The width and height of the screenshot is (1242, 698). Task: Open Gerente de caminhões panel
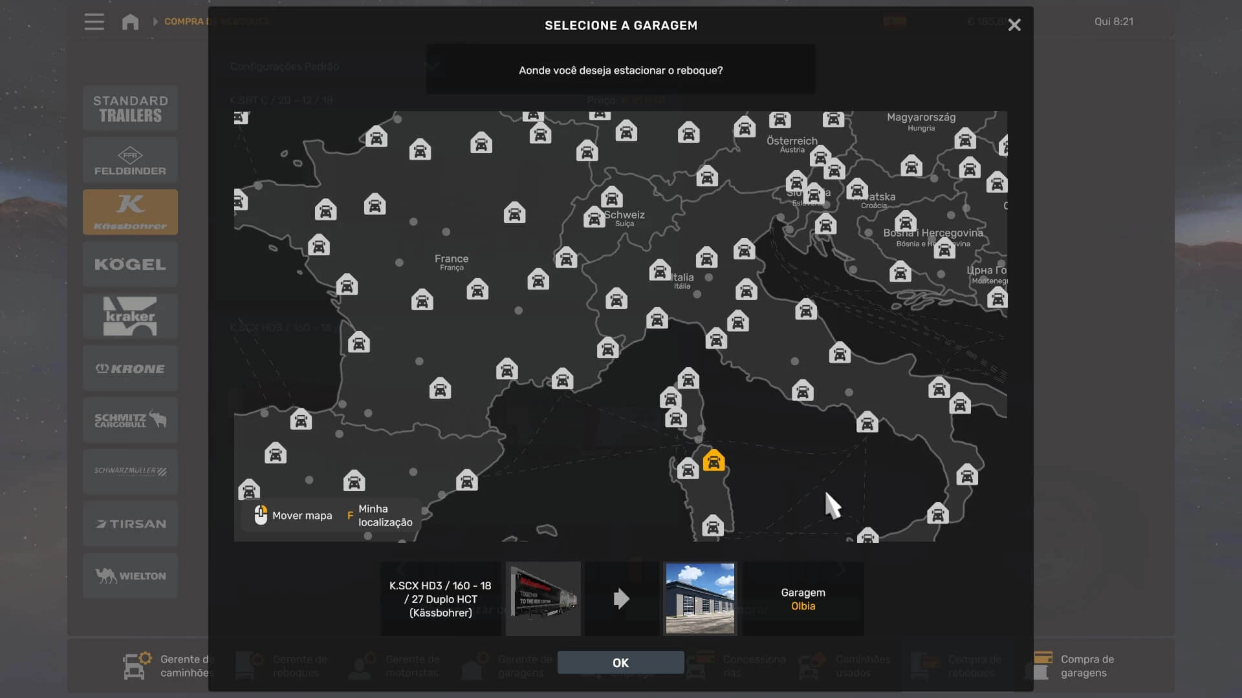click(169, 666)
